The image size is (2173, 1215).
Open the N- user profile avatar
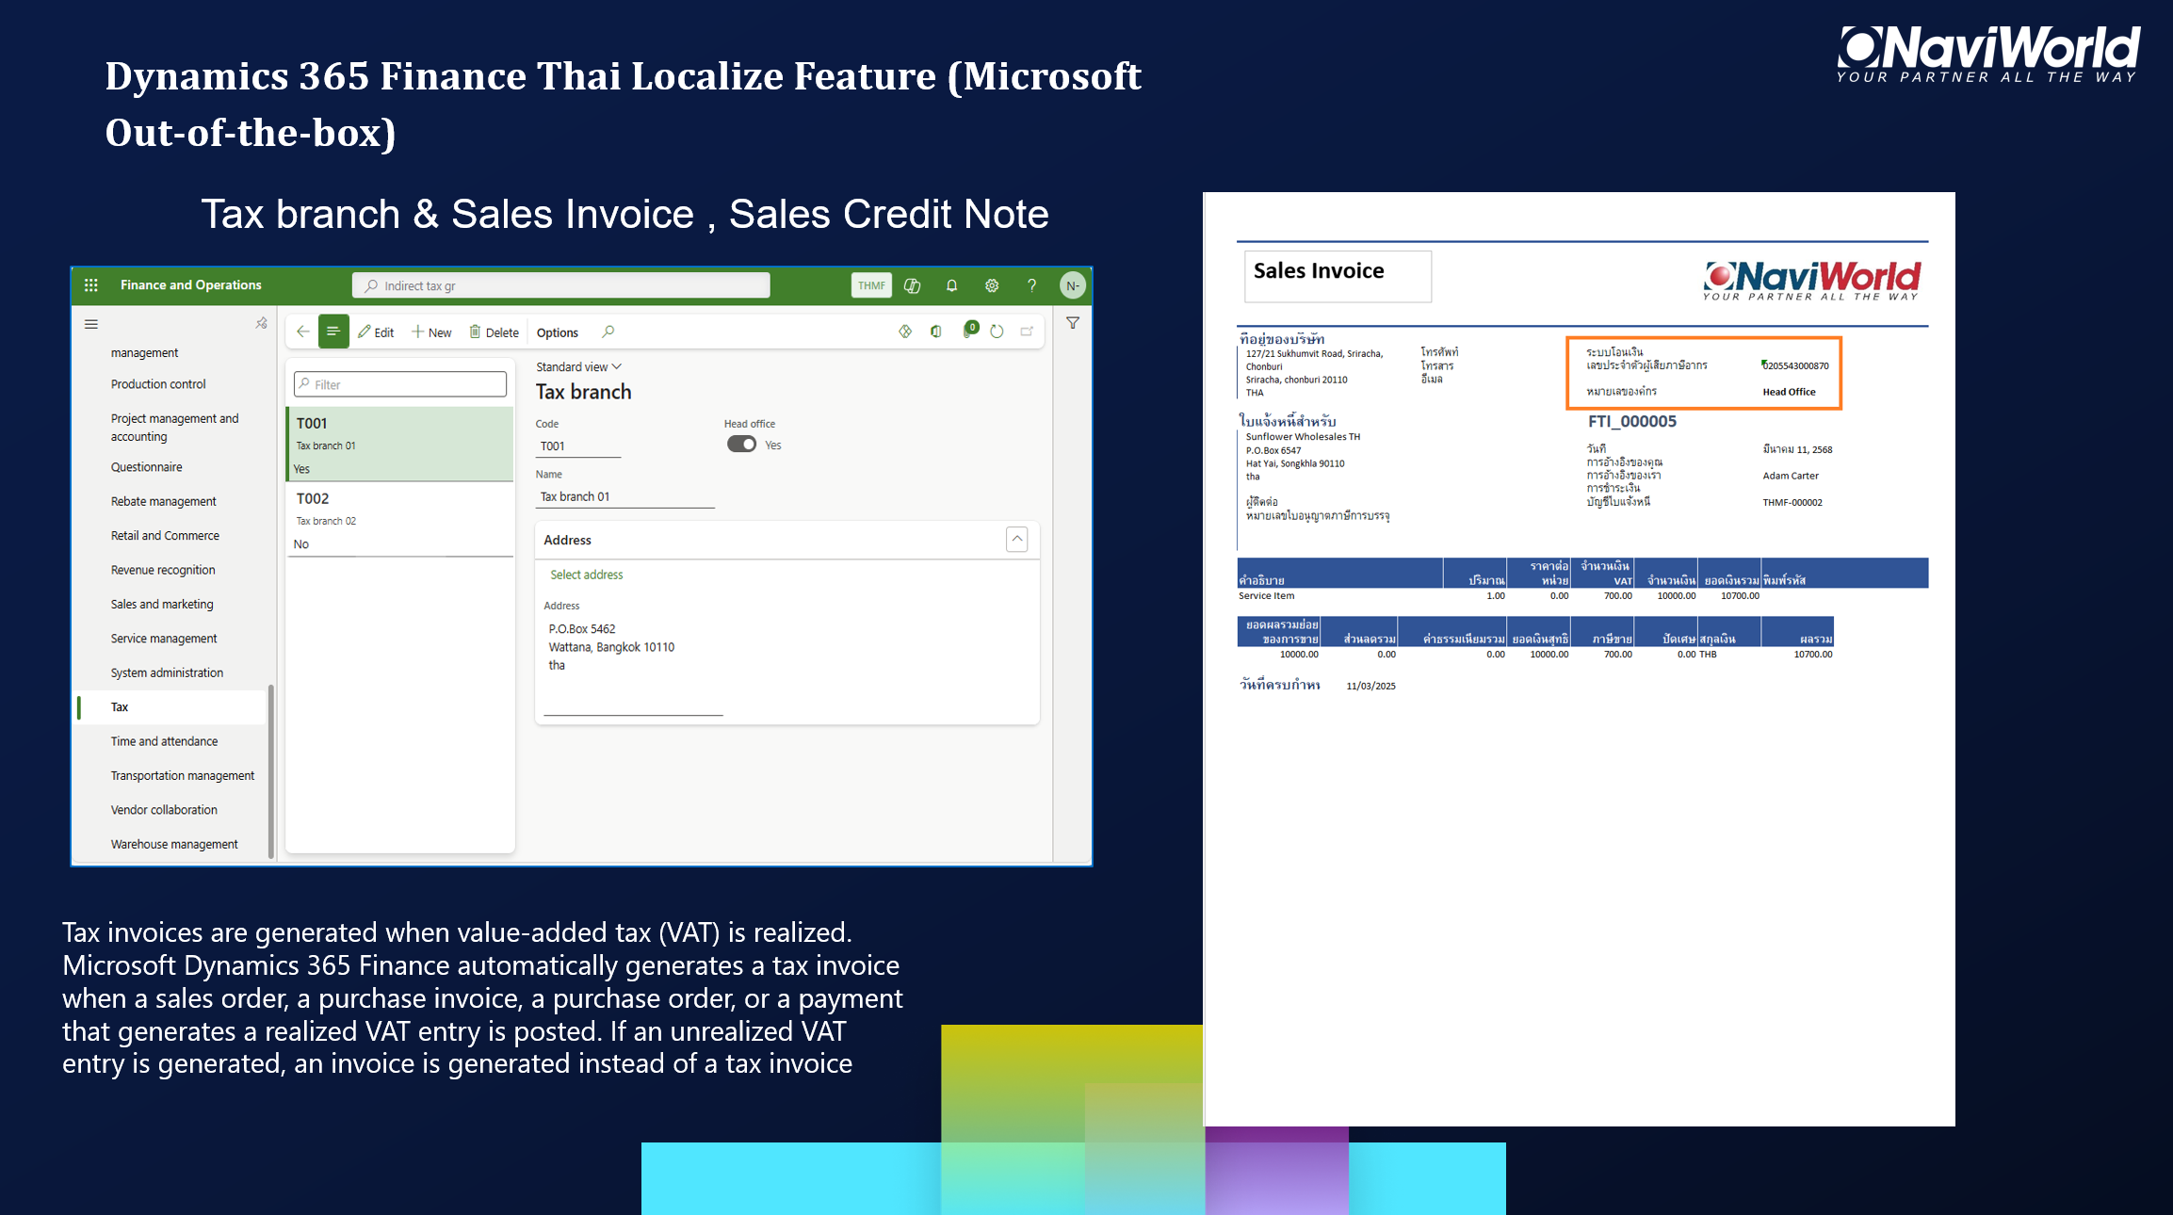tap(1072, 285)
